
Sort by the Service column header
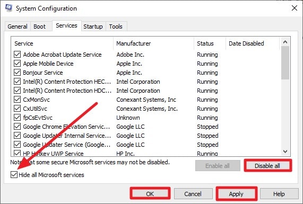tap(63, 43)
